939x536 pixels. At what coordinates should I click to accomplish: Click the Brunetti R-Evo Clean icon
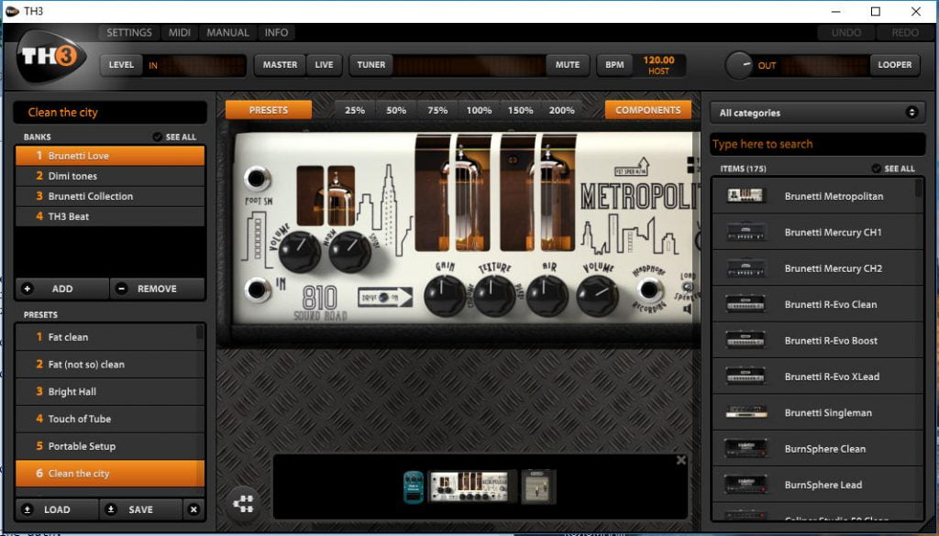click(745, 304)
